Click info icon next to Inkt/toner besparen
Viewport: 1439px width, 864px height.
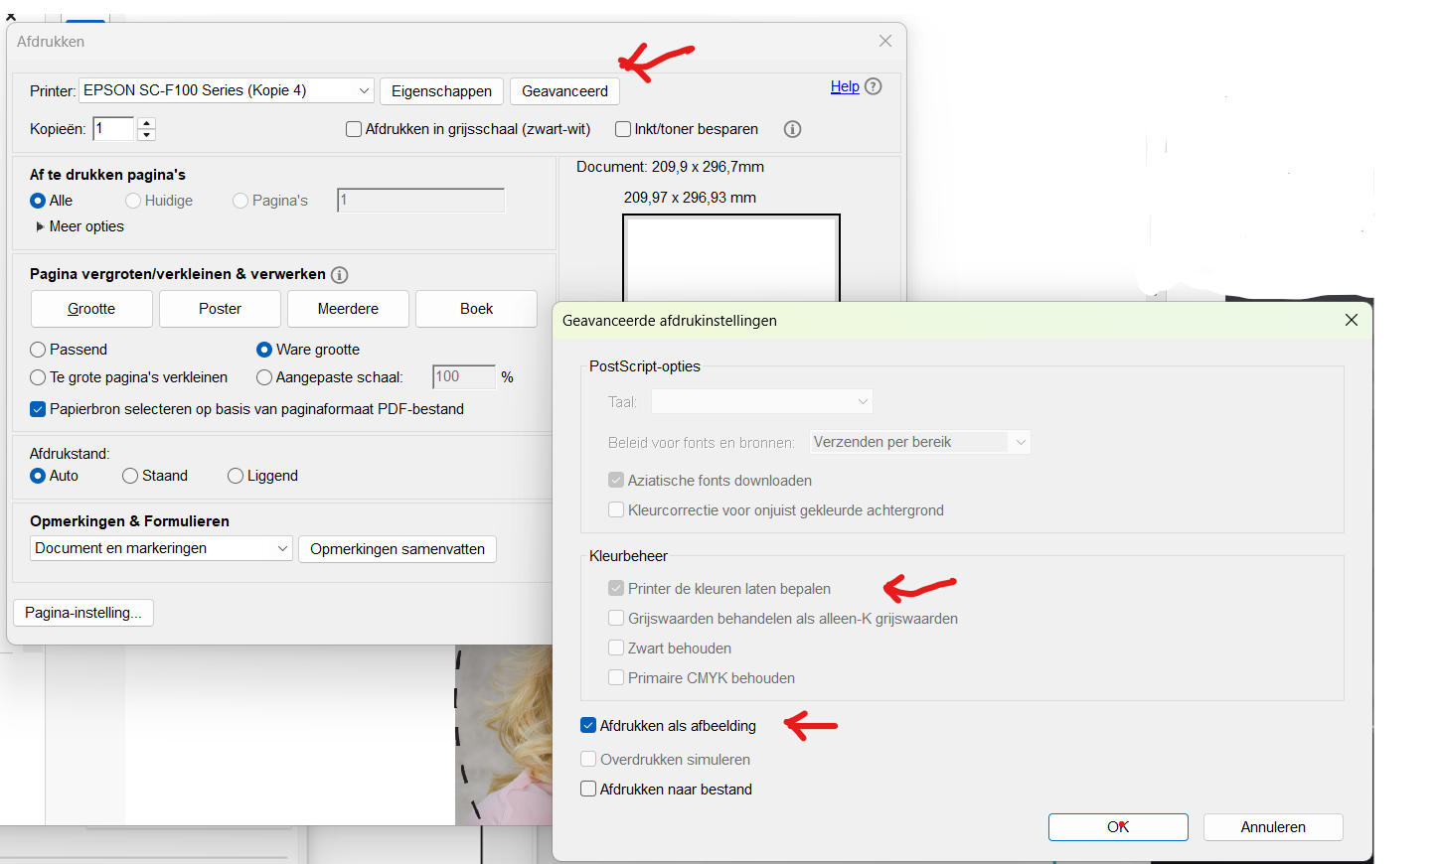(x=792, y=129)
